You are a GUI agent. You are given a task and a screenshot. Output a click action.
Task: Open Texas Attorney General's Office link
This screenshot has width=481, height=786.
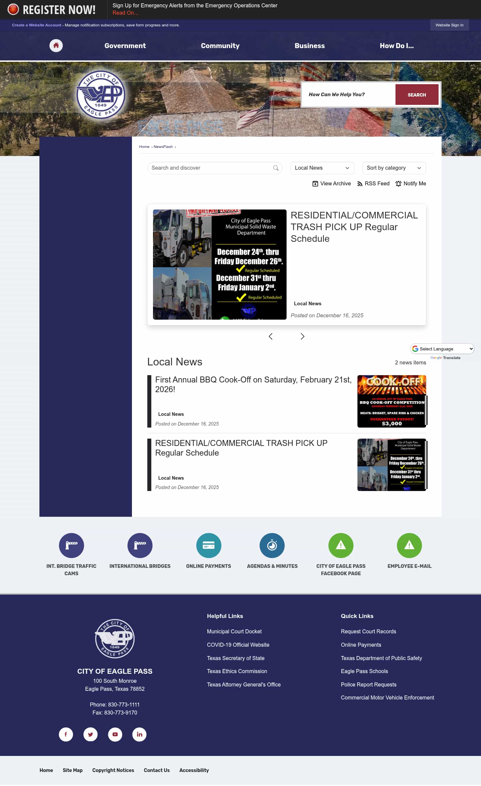pos(244,684)
